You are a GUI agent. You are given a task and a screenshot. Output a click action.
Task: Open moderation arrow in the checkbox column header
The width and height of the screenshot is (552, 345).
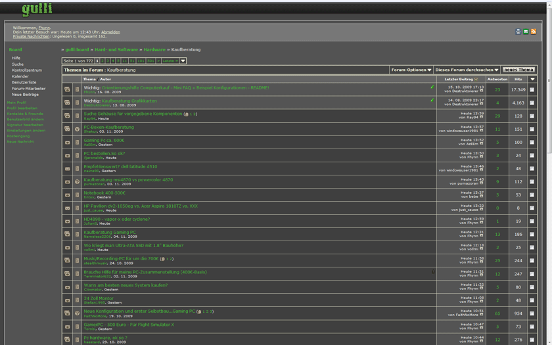(532, 80)
